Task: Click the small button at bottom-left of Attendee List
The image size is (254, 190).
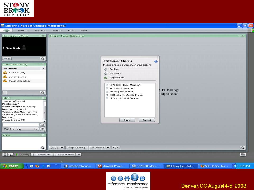Action: (x=5, y=92)
